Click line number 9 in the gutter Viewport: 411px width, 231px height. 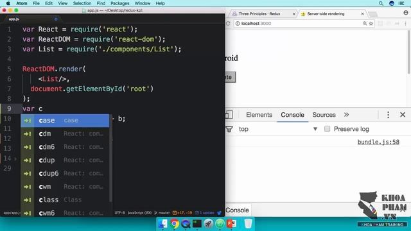pyautogui.click(x=9, y=108)
